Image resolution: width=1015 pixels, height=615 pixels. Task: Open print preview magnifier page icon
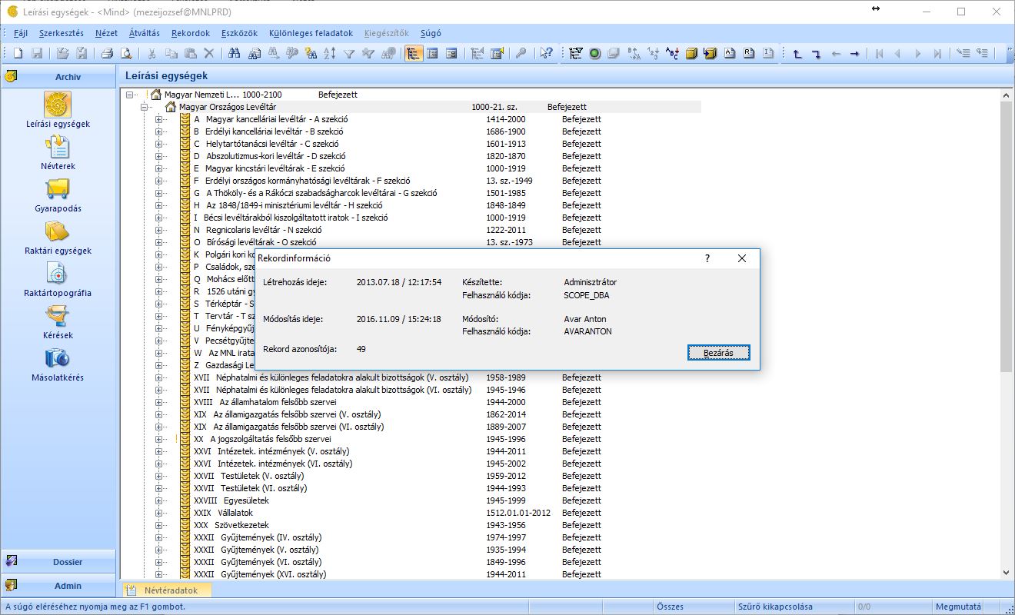click(125, 54)
